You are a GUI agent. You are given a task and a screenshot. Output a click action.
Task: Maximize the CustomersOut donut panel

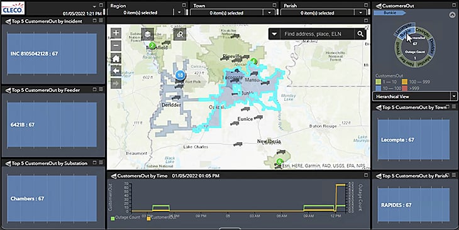[x=454, y=5]
